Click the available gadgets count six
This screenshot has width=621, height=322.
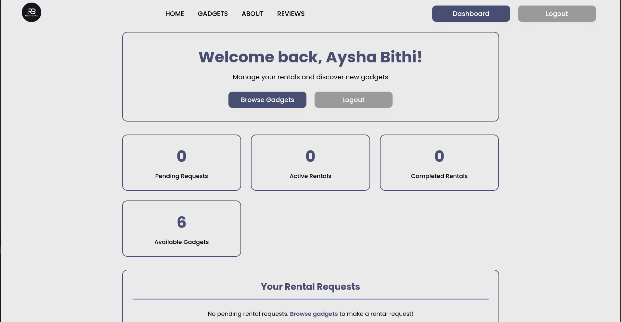(181, 222)
